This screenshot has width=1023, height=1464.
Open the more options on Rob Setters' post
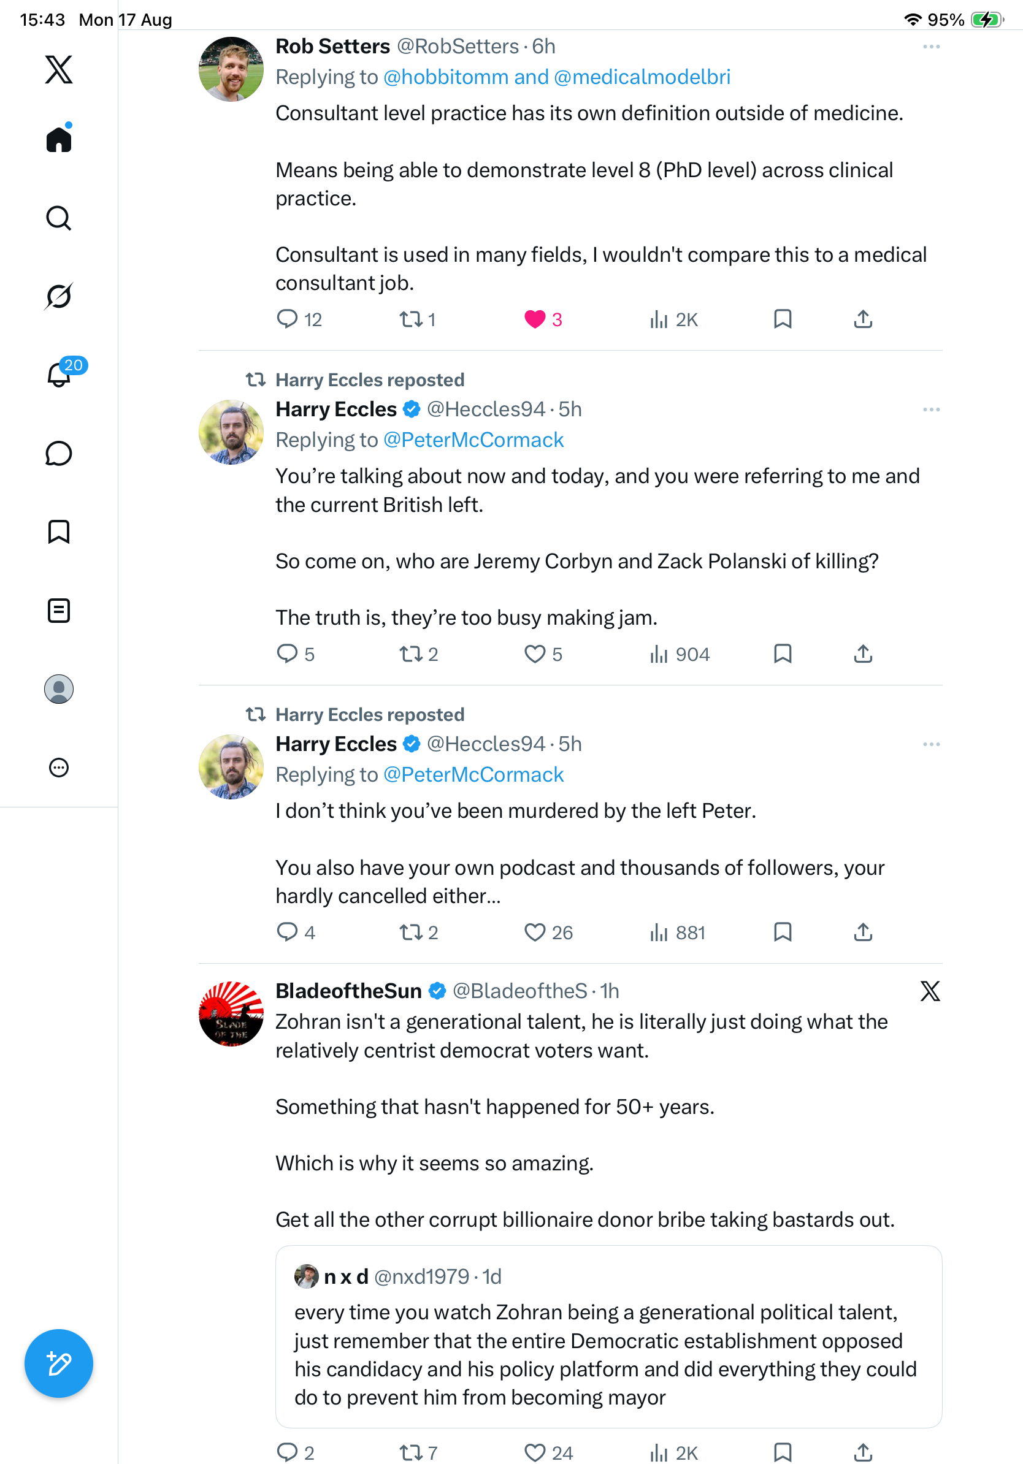[x=931, y=47]
